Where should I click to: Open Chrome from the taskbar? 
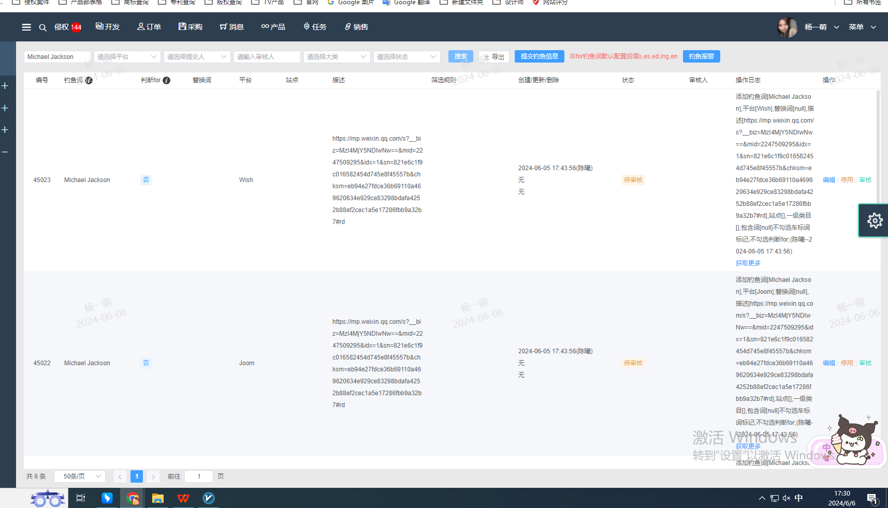point(133,498)
